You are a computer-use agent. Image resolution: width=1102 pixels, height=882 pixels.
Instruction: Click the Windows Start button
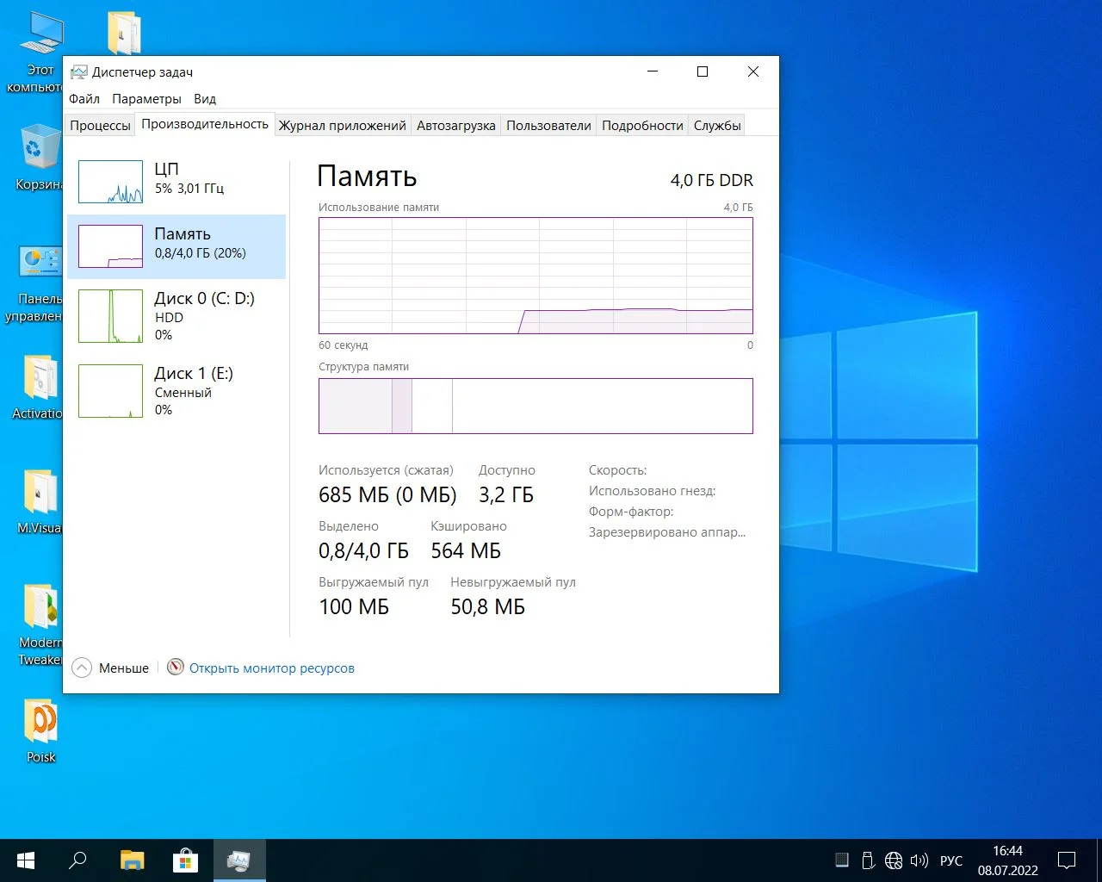[x=26, y=860]
